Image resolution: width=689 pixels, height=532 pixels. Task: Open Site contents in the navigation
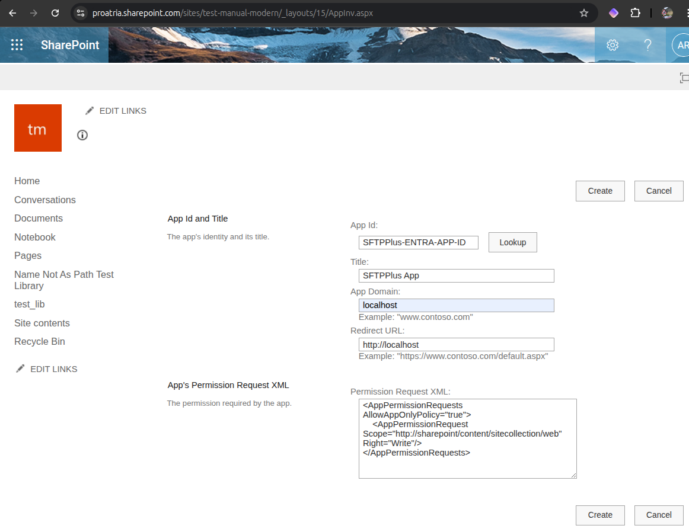point(42,323)
